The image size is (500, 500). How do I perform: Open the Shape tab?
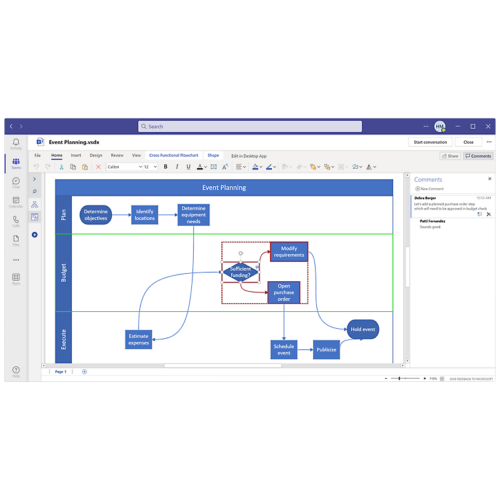(x=213, y=155)
